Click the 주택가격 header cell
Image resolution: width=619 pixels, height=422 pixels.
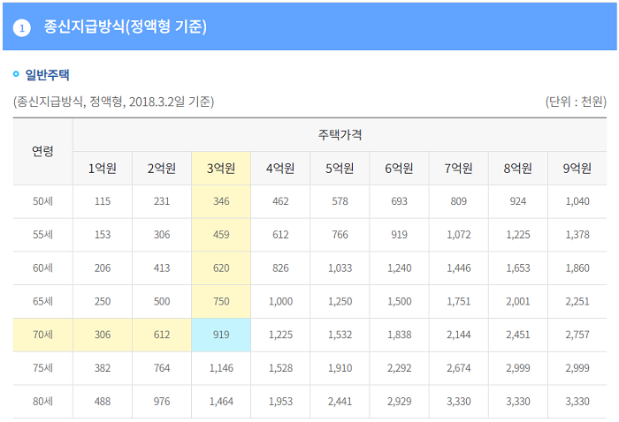(340, 135)
